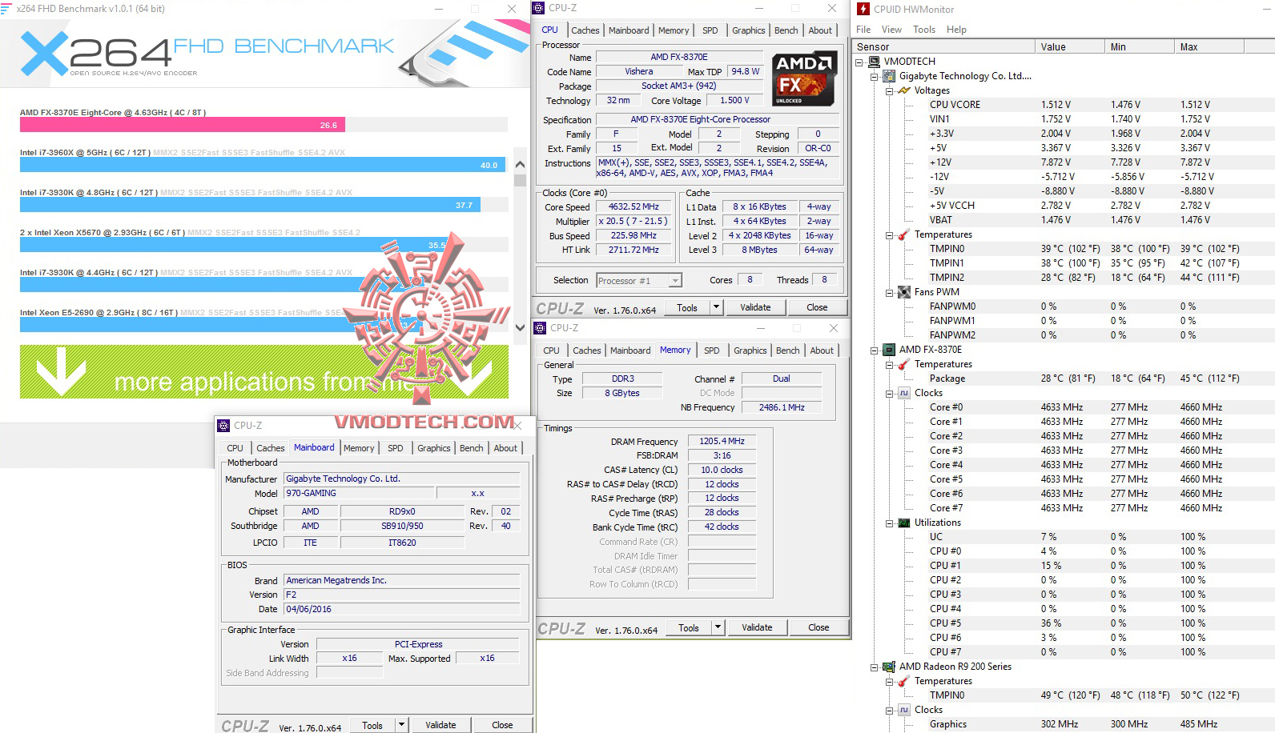Open the SPD tab in the CPU-Z Memory window

(x=712, y=350)
